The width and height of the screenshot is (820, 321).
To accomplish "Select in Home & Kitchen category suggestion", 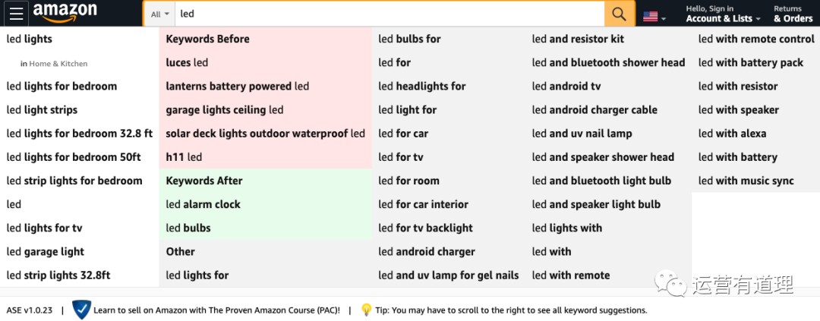I will [54, 64].
